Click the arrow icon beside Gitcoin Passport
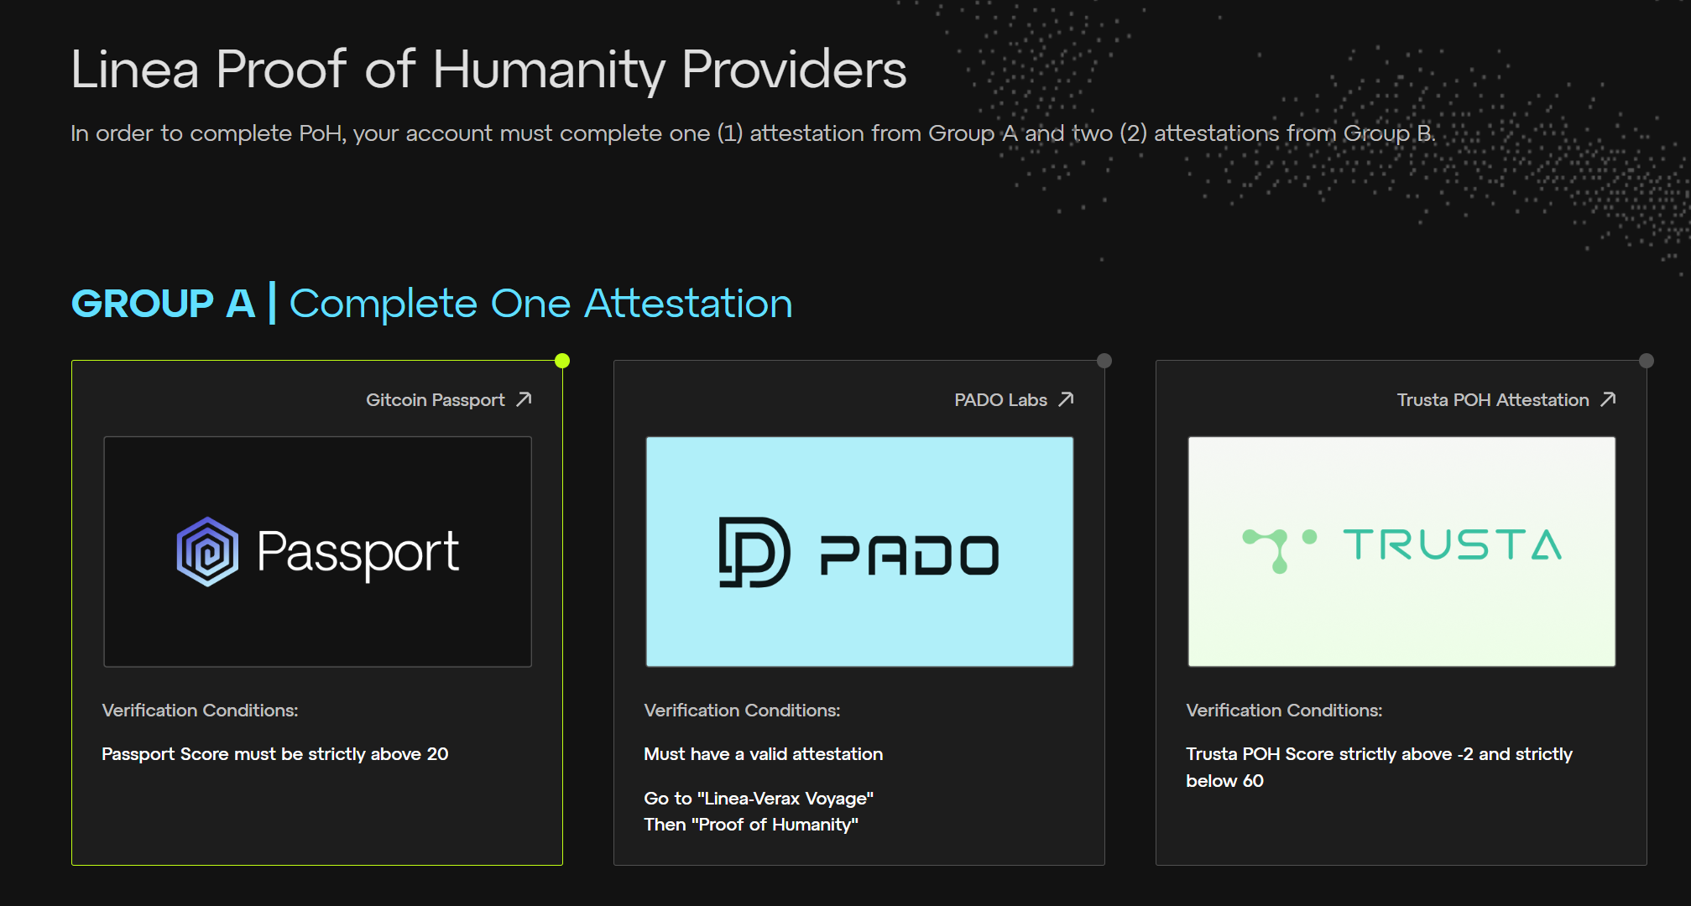This screenshot has height=906, width=1691. pos(524,399)
